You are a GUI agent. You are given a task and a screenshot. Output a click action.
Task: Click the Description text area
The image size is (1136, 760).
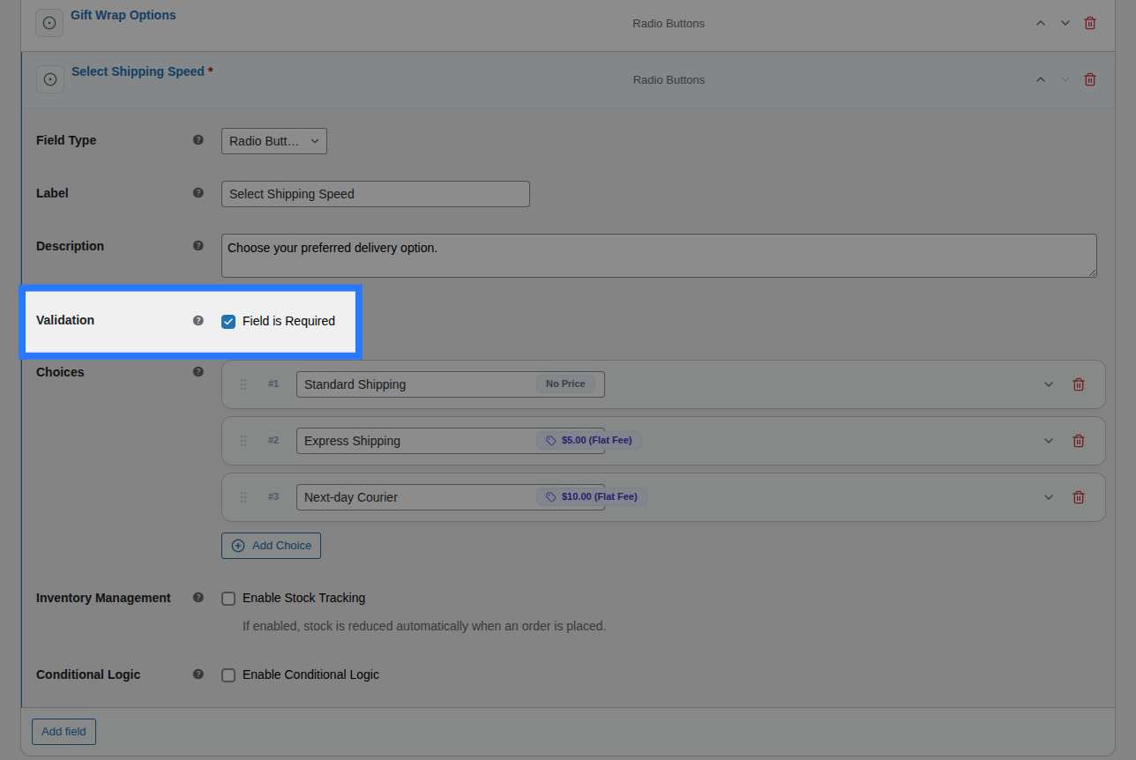click(x=659, y=256)
